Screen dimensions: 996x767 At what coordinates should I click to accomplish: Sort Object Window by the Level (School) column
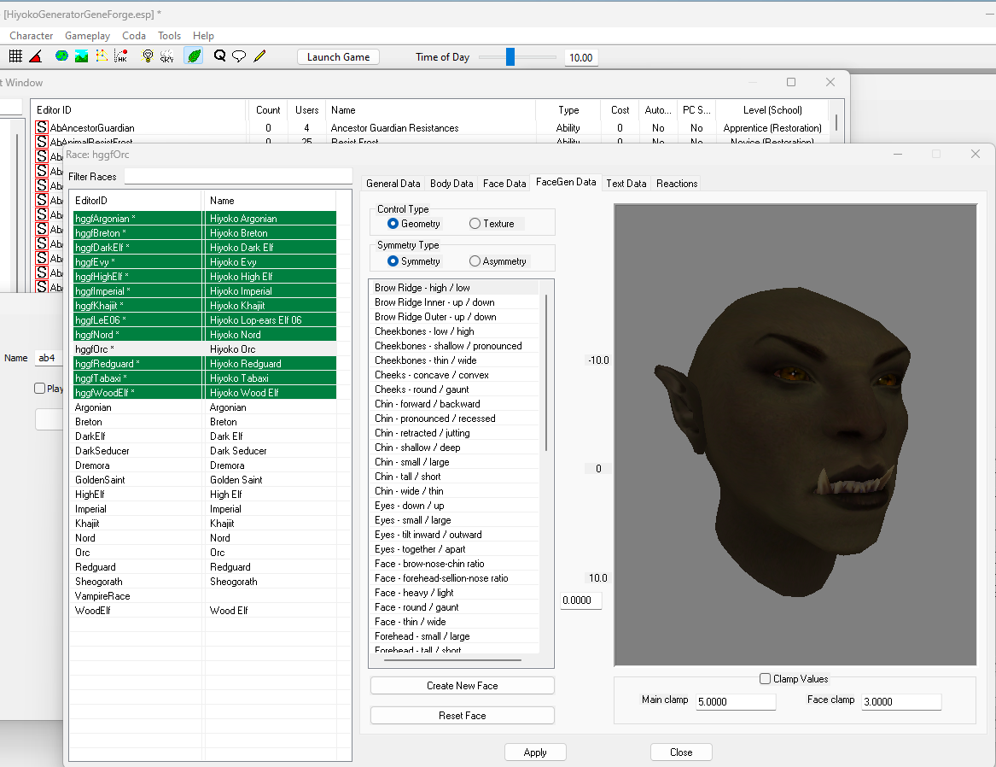pos(772,110)
